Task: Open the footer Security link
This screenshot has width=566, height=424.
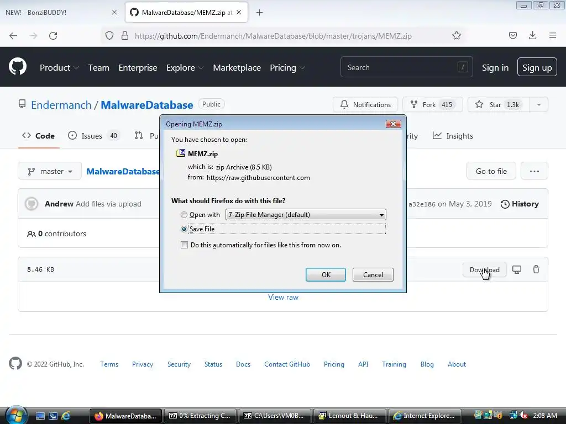Action: coord(179,364)
